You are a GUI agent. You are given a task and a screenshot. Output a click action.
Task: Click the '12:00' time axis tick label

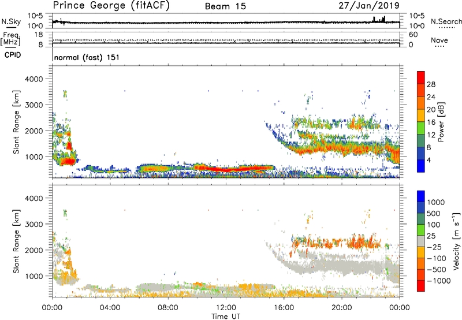coord(226,308)
